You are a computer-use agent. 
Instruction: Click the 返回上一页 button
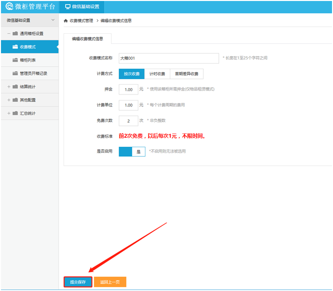point(110,282)
